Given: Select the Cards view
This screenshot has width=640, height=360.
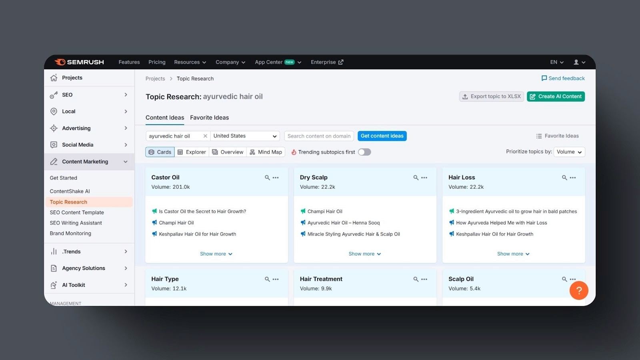Looking at the screenshot, I should (x=160, y=152).
